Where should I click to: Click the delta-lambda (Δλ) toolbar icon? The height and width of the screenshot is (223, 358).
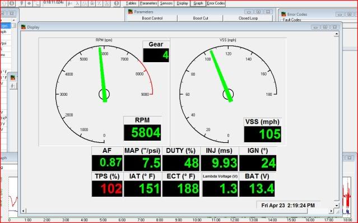coord(85,3)
